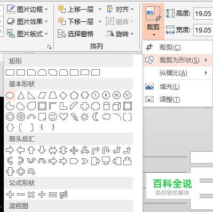Choose the plain rectangle shape

(x=10, y=72)
